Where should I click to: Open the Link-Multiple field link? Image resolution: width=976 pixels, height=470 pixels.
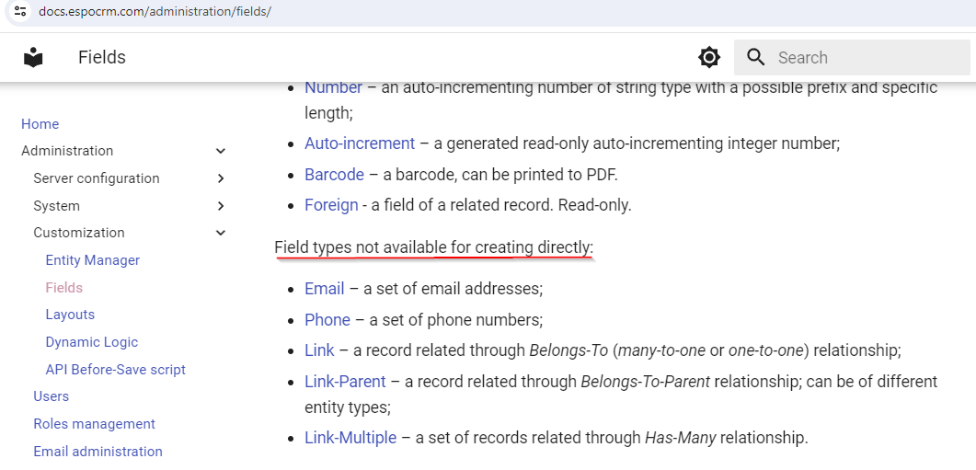(350, 438)
